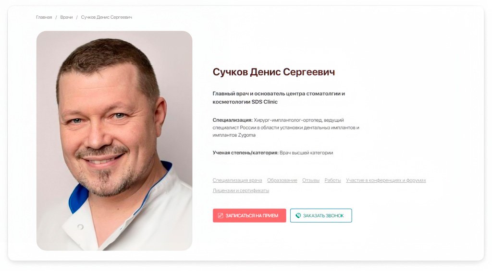Open the Образование anchor link

(x=282, y=180)
